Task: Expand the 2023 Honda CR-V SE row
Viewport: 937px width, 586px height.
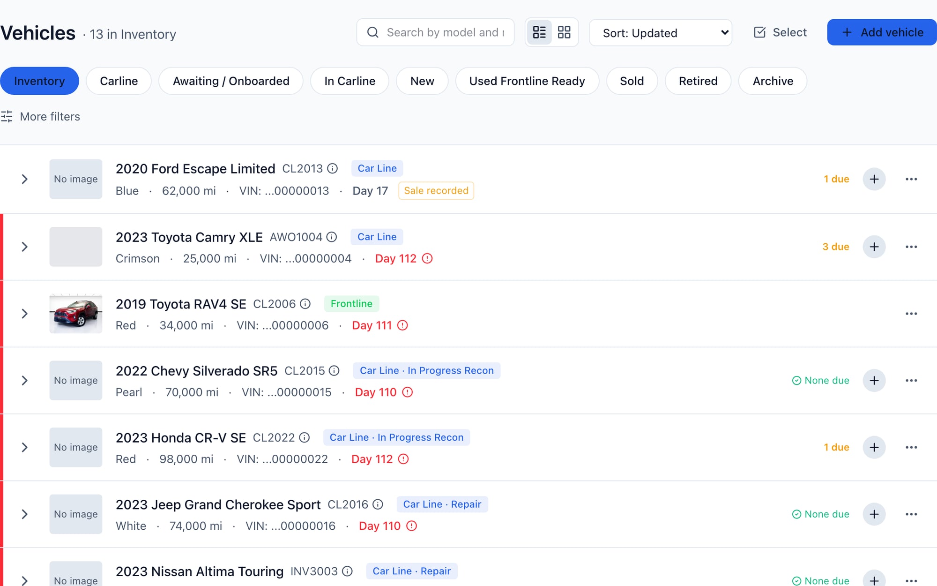Action: pos(25,447)
